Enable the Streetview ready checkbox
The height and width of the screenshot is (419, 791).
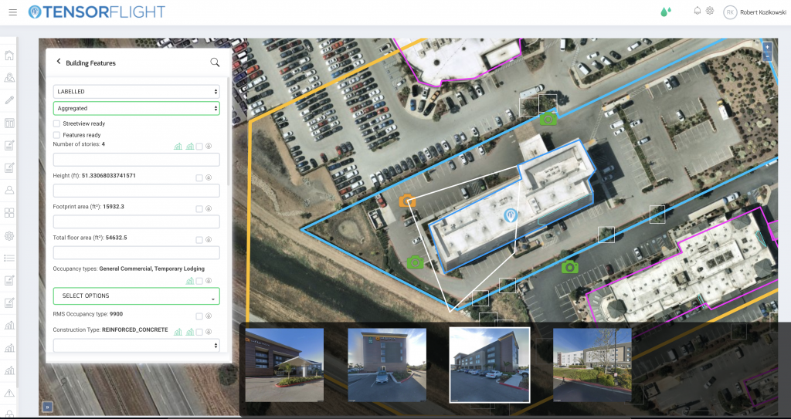coord(56,123)
